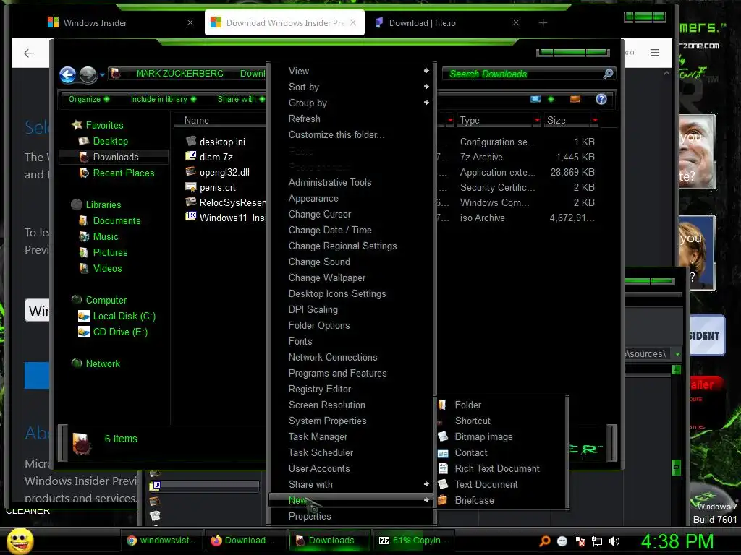Open the Explorer help question mark icon

[x=601, y=99]
